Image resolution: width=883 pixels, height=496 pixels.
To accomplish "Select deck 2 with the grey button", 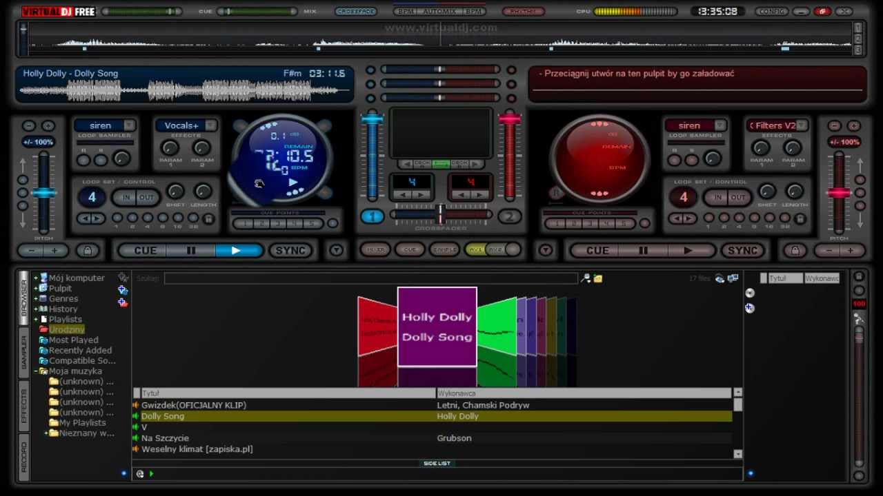I will coord(510,216).
